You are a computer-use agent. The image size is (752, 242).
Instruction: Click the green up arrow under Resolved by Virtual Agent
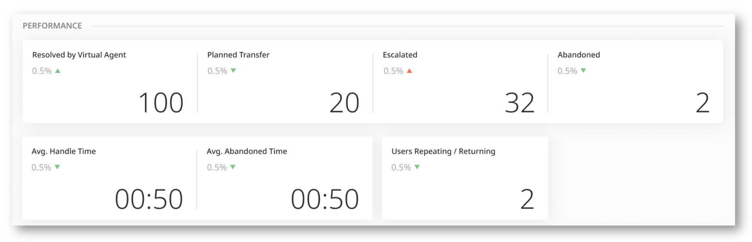tap(58, 71)
